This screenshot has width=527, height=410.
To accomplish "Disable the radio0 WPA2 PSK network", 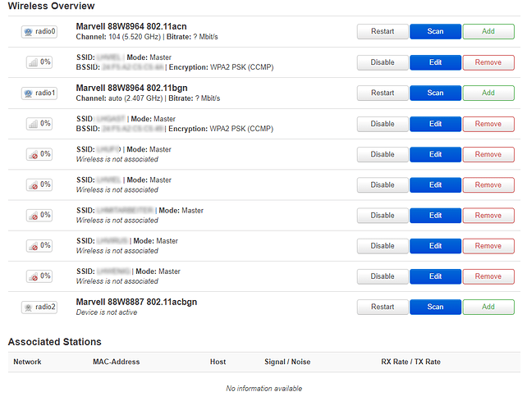I will coord(383,62).
